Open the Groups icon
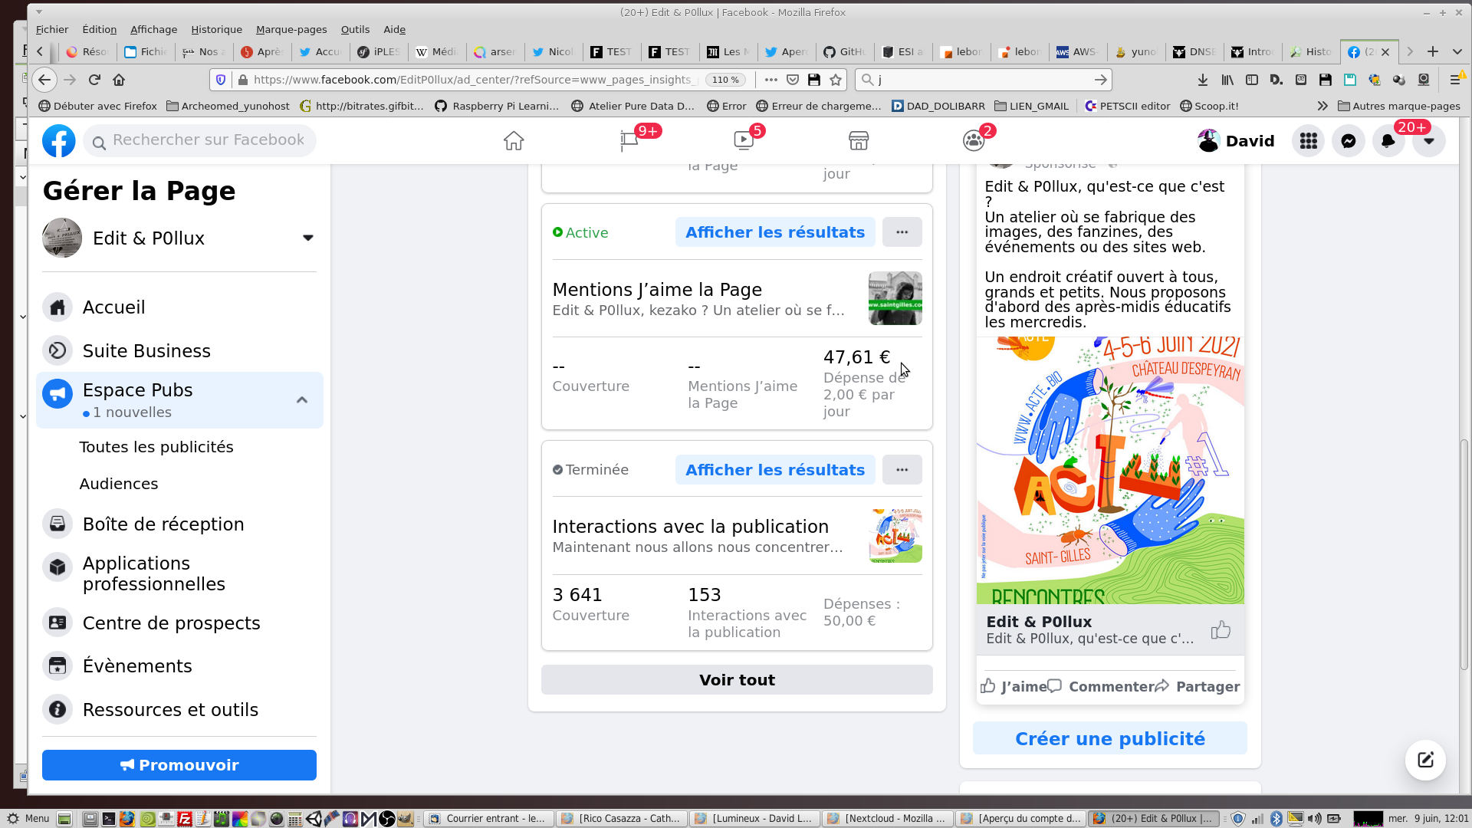This screenshot has height=828, width=1472. 973,141
